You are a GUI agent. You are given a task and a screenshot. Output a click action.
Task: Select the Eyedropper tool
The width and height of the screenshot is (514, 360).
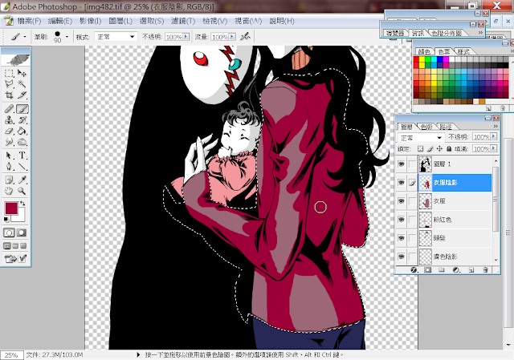tap(22, 180)
